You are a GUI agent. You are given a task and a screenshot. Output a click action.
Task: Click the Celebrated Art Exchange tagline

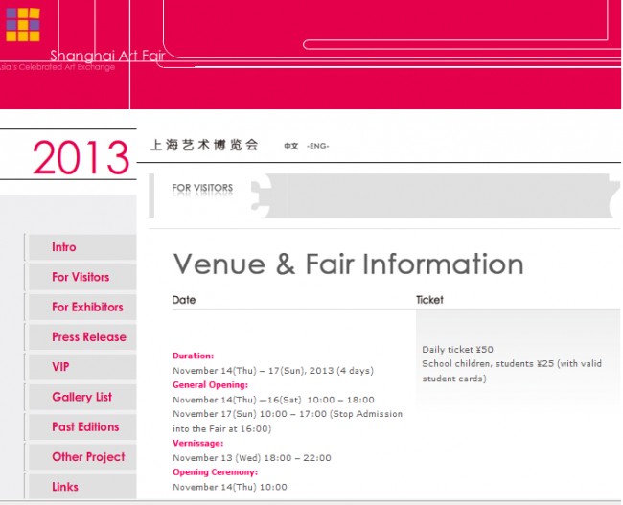click(58, 67)
